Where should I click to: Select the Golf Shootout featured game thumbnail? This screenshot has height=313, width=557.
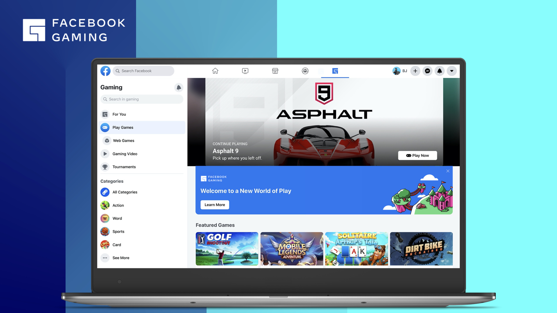(x=227, y=249)
